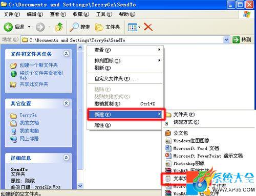Open 查看(V) submenu in context menu

coord(125,50)
